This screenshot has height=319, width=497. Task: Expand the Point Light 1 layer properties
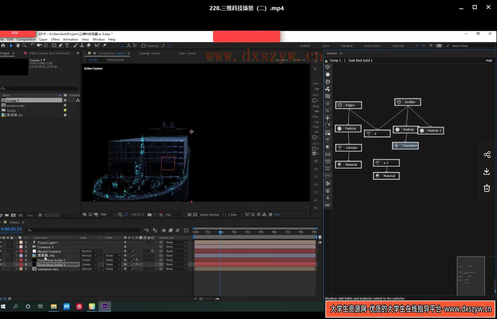pos(17,242)
